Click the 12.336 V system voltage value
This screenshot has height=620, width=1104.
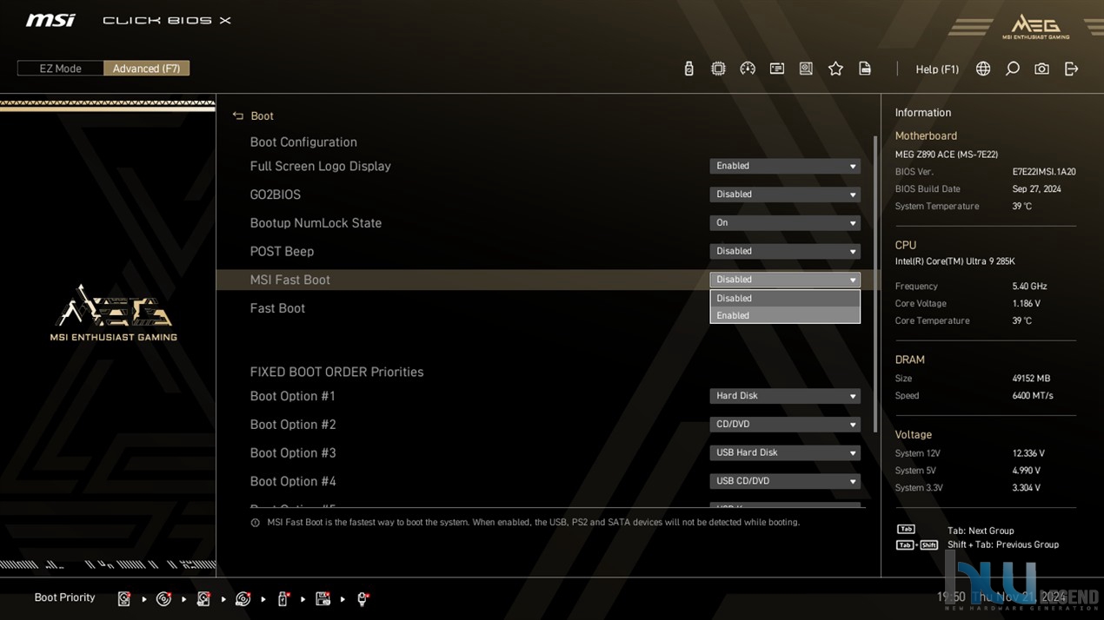[1028, 453]
